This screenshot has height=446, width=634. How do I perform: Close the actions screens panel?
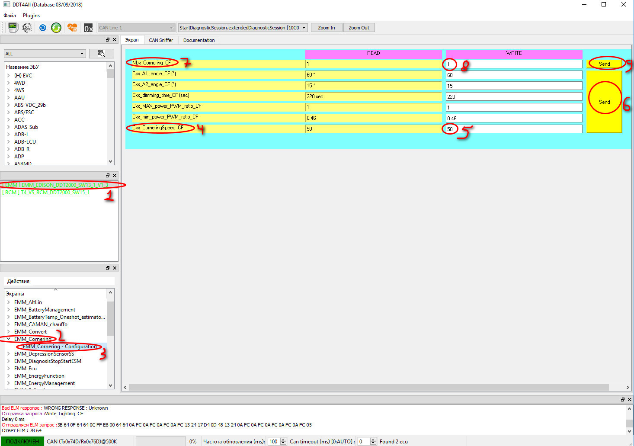point(115,268)
